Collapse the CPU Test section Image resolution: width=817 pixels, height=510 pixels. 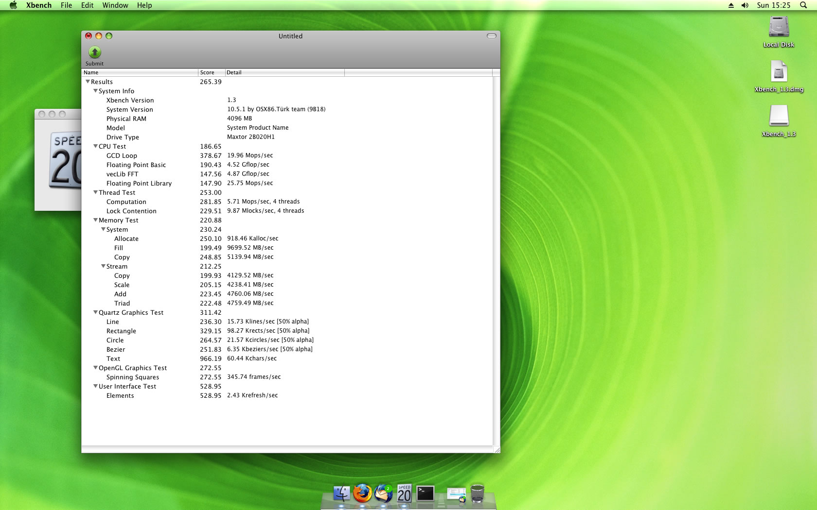(95, 146)
